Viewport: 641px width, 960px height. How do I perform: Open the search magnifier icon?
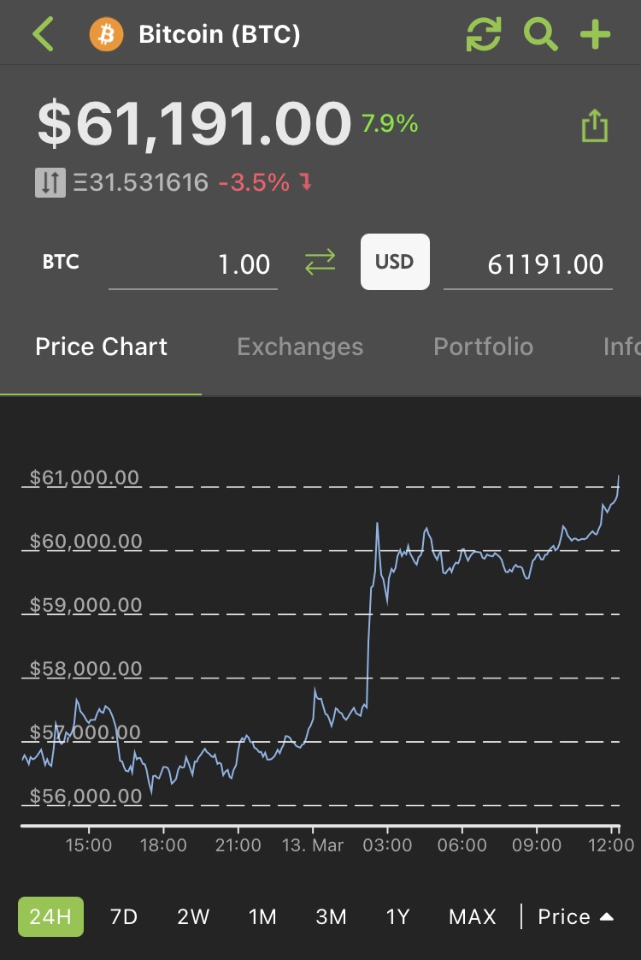tap(540, 35)
